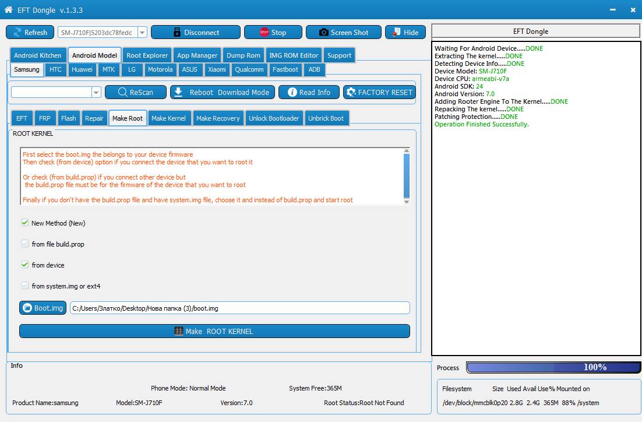This screenshot has width=642, height=422.
Task: Click the Refresh button
Action: (x=30, y=33)
